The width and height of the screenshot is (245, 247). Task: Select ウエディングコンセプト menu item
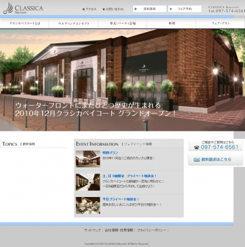tap(74, 23)
